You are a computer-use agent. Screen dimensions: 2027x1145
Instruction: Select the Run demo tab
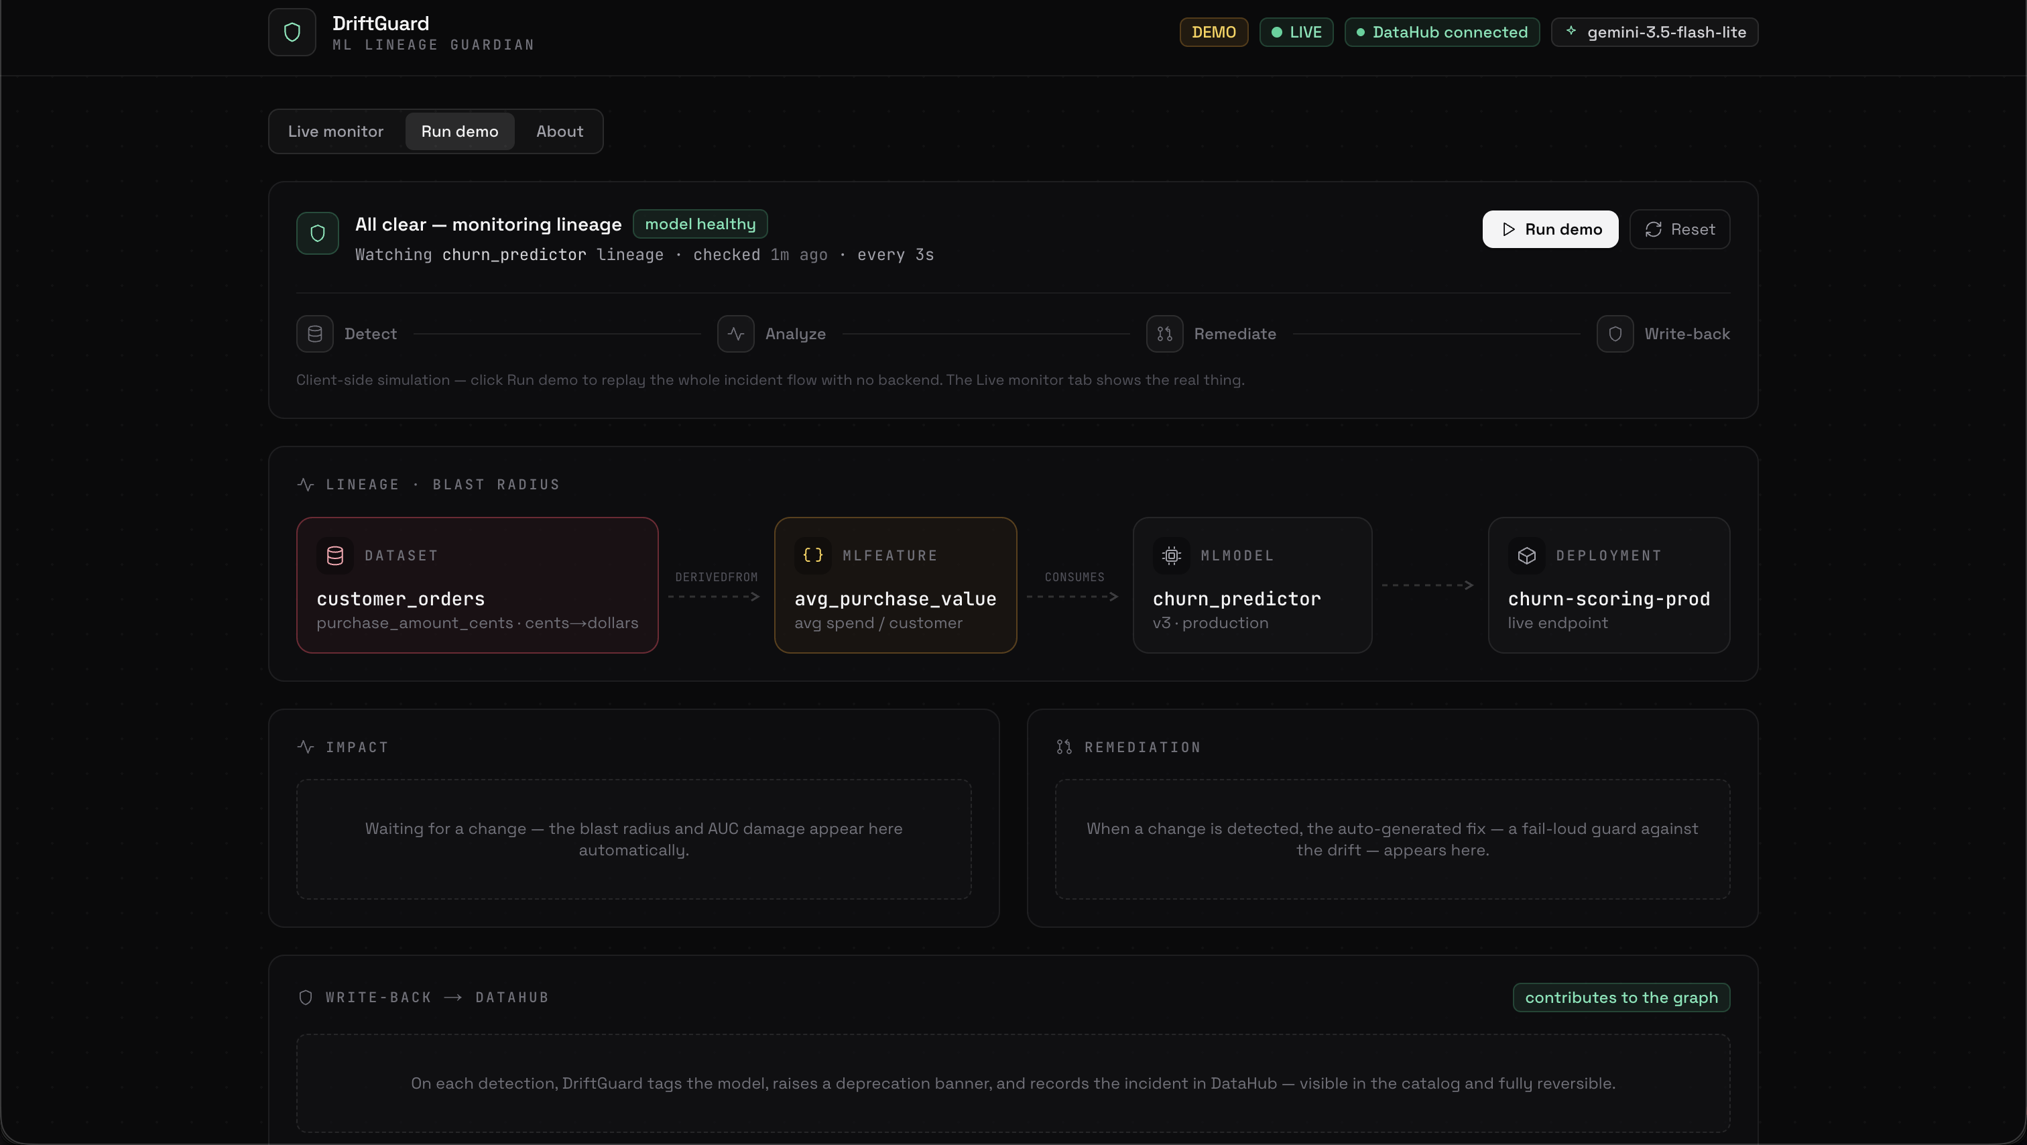[460, 131]
